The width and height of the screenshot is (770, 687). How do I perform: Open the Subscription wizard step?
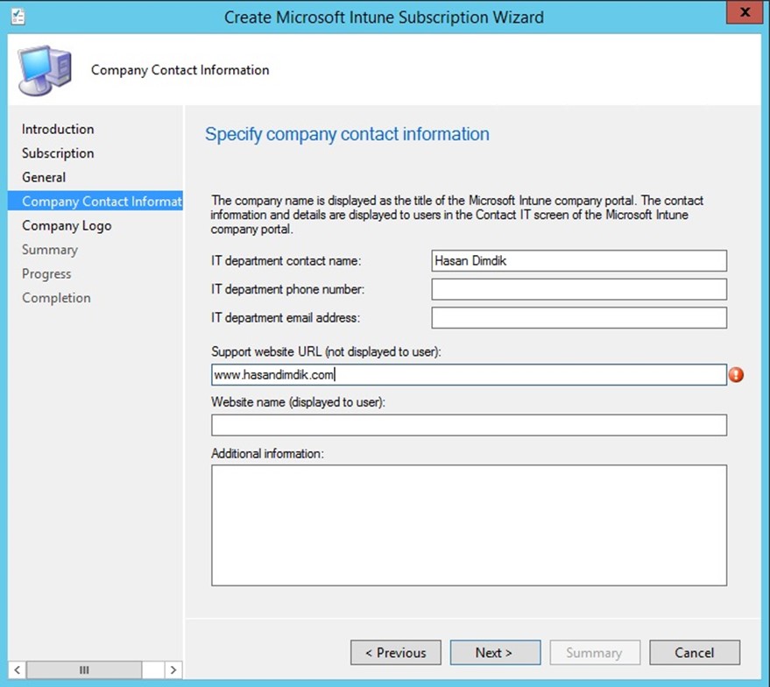click(58, 153)
